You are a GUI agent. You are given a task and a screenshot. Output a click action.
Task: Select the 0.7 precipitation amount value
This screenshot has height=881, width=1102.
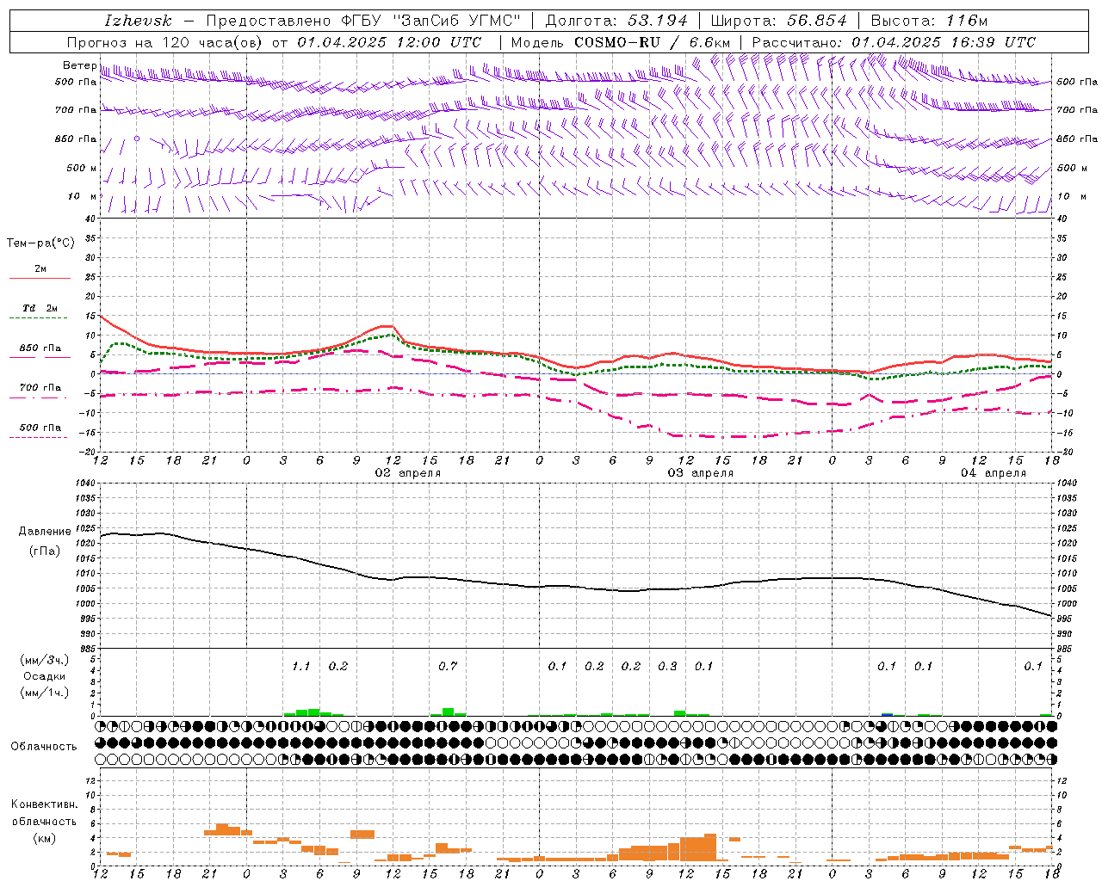[x=448, y=666]
